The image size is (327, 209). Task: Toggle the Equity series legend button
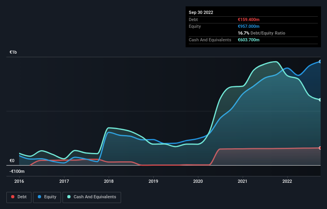47,197
